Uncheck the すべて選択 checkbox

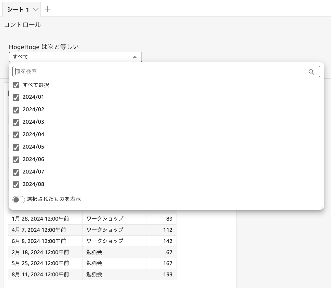point(16,85)
